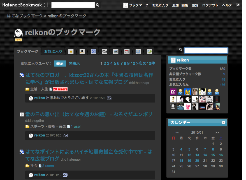Click the favicon beside 雪の日の思い出 entry
The image size is (246, 180).
(x=22, y=115)
